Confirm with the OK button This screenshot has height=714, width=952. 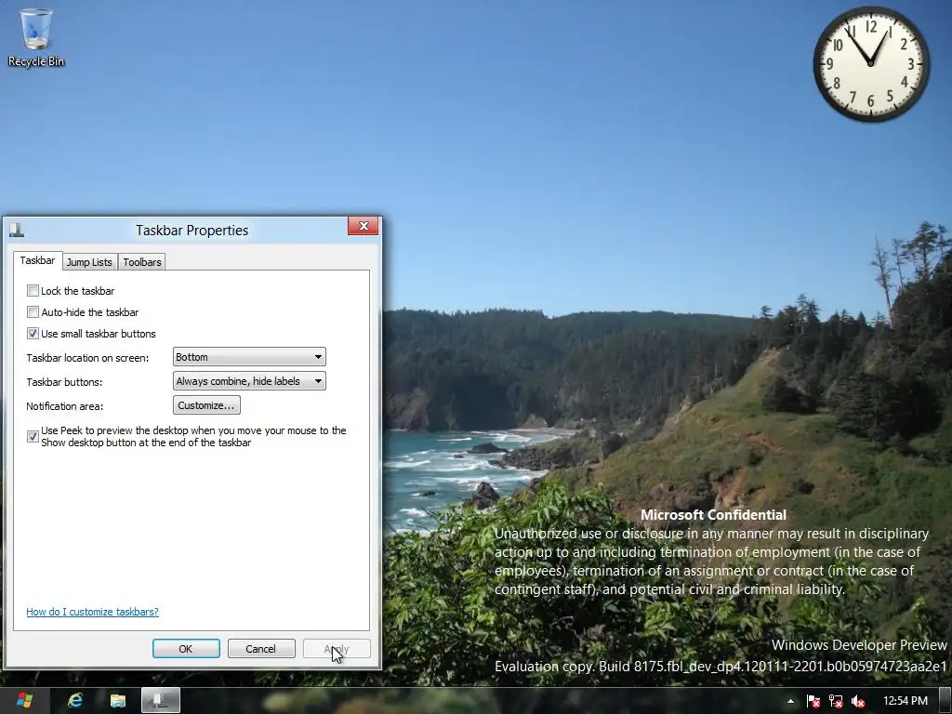(x=186, y=649)
